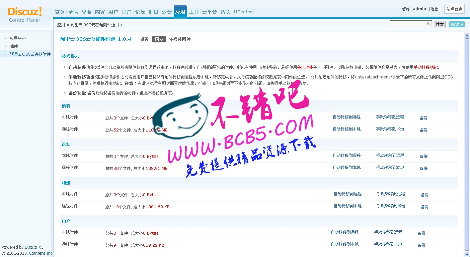Screen dimensions: 470x257
Task: Click 手动转移到本地 in 论坛 远程附件 row
Action: [390, 168]
